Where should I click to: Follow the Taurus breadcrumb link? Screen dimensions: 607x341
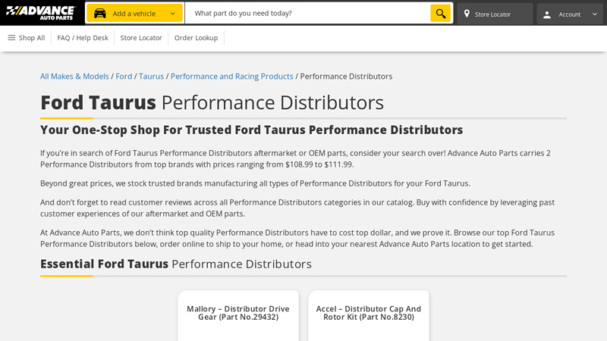[x=151, y=77]
